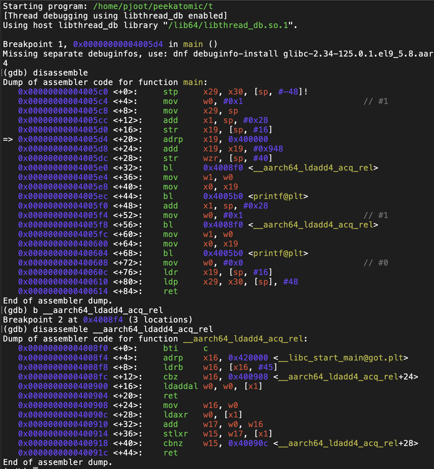
Task: Click <printf@plt> symbol at offset <+44>
Action: tap(278, 196)
